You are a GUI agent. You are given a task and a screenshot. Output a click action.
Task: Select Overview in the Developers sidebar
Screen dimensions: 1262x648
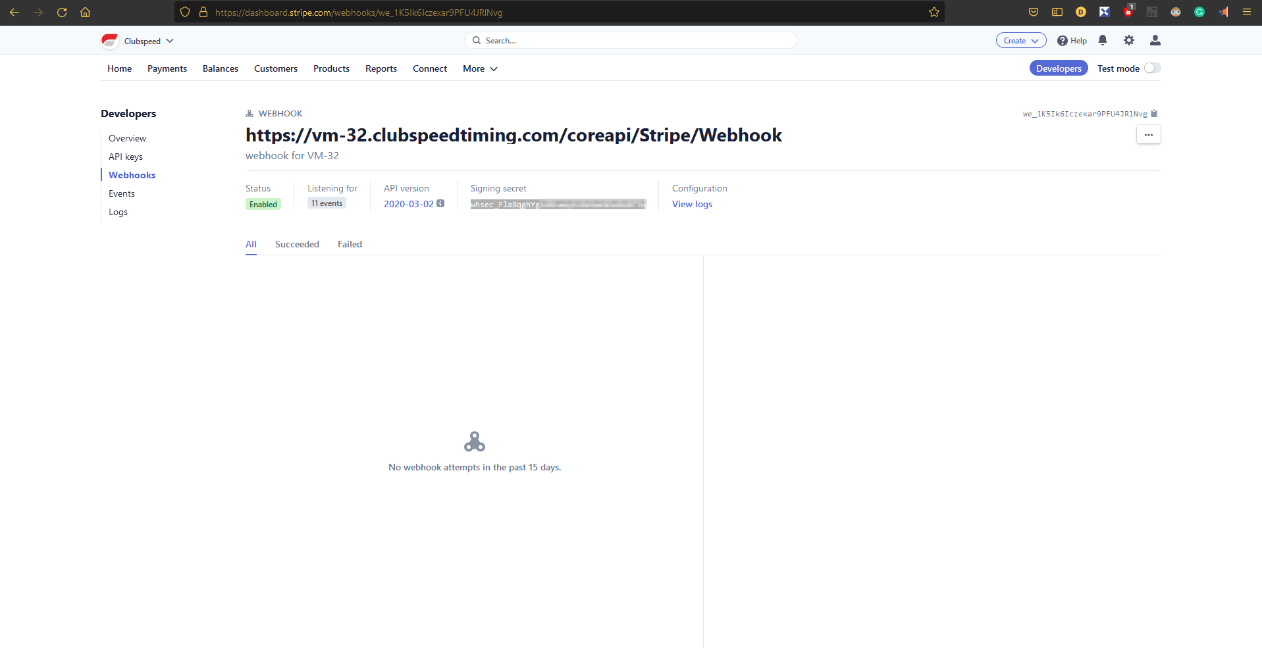pyautogui.click(x=127, y=138)
